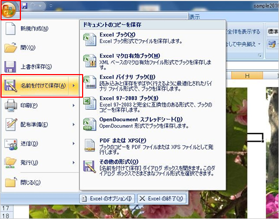279x219 pixels.
Task: Click the envelope icon beside 送信
Action: [x=11, y=144]
